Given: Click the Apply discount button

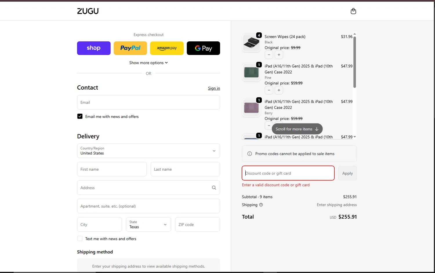Looking at the screenshot, I should 347,173.
